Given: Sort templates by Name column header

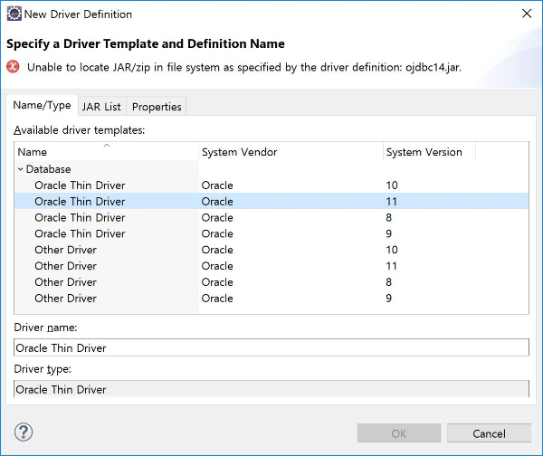Looking at the screenshot, I should (107, 152).
